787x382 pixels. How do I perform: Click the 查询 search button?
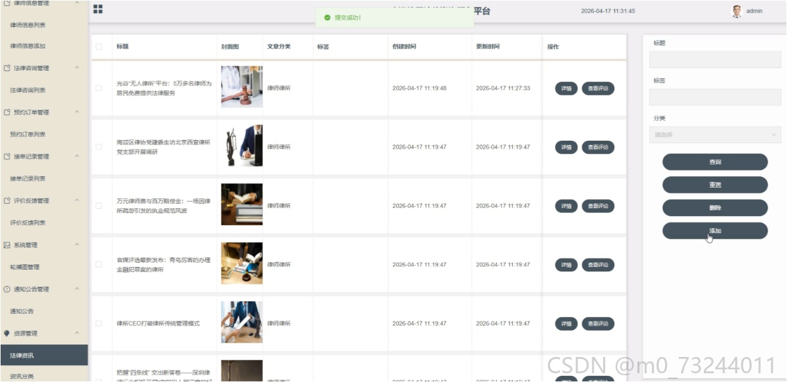point(715,162)
